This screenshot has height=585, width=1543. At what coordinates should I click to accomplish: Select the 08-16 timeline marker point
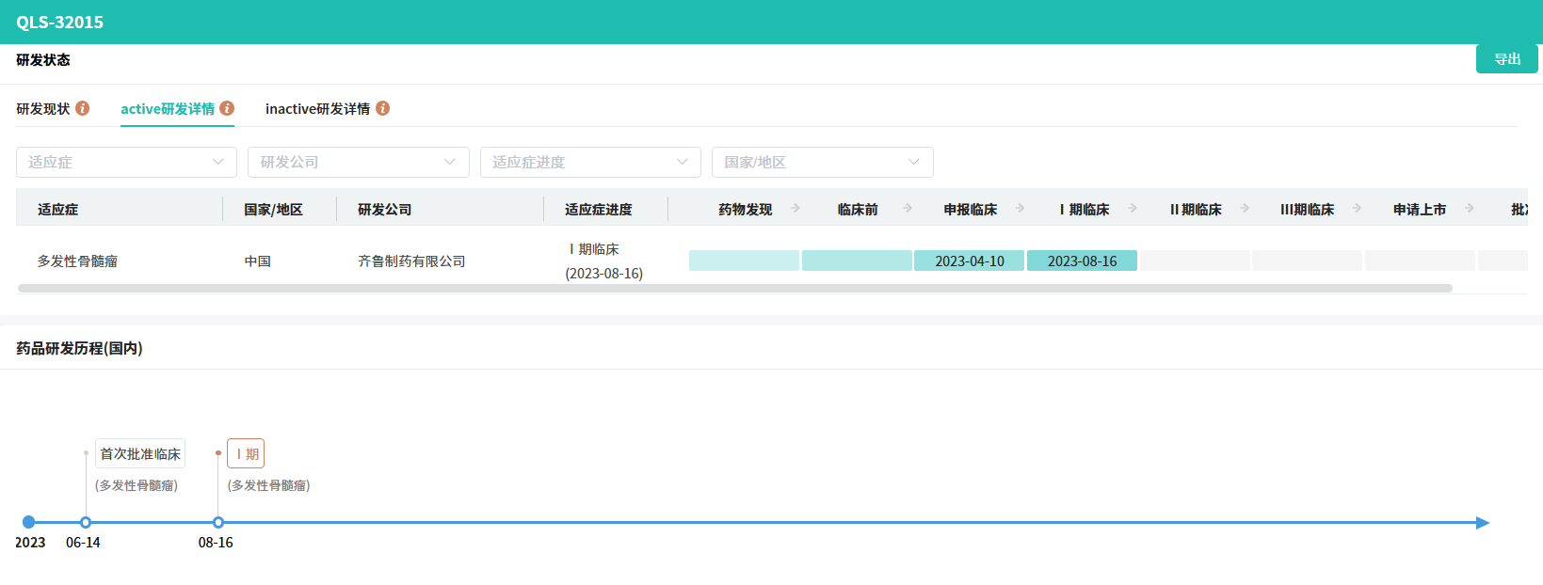coord(218,522)
